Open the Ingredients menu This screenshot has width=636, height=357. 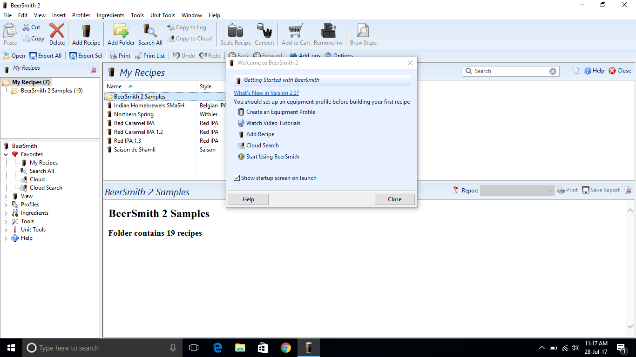tap(110, 15)
